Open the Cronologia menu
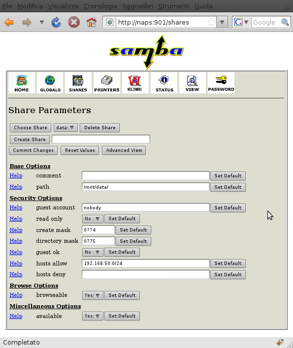 [x=100, y=6]
